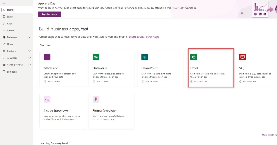This screenshot has width=277, height=145.
Task: Click the App in a Day heading
Action: point(47,3)
